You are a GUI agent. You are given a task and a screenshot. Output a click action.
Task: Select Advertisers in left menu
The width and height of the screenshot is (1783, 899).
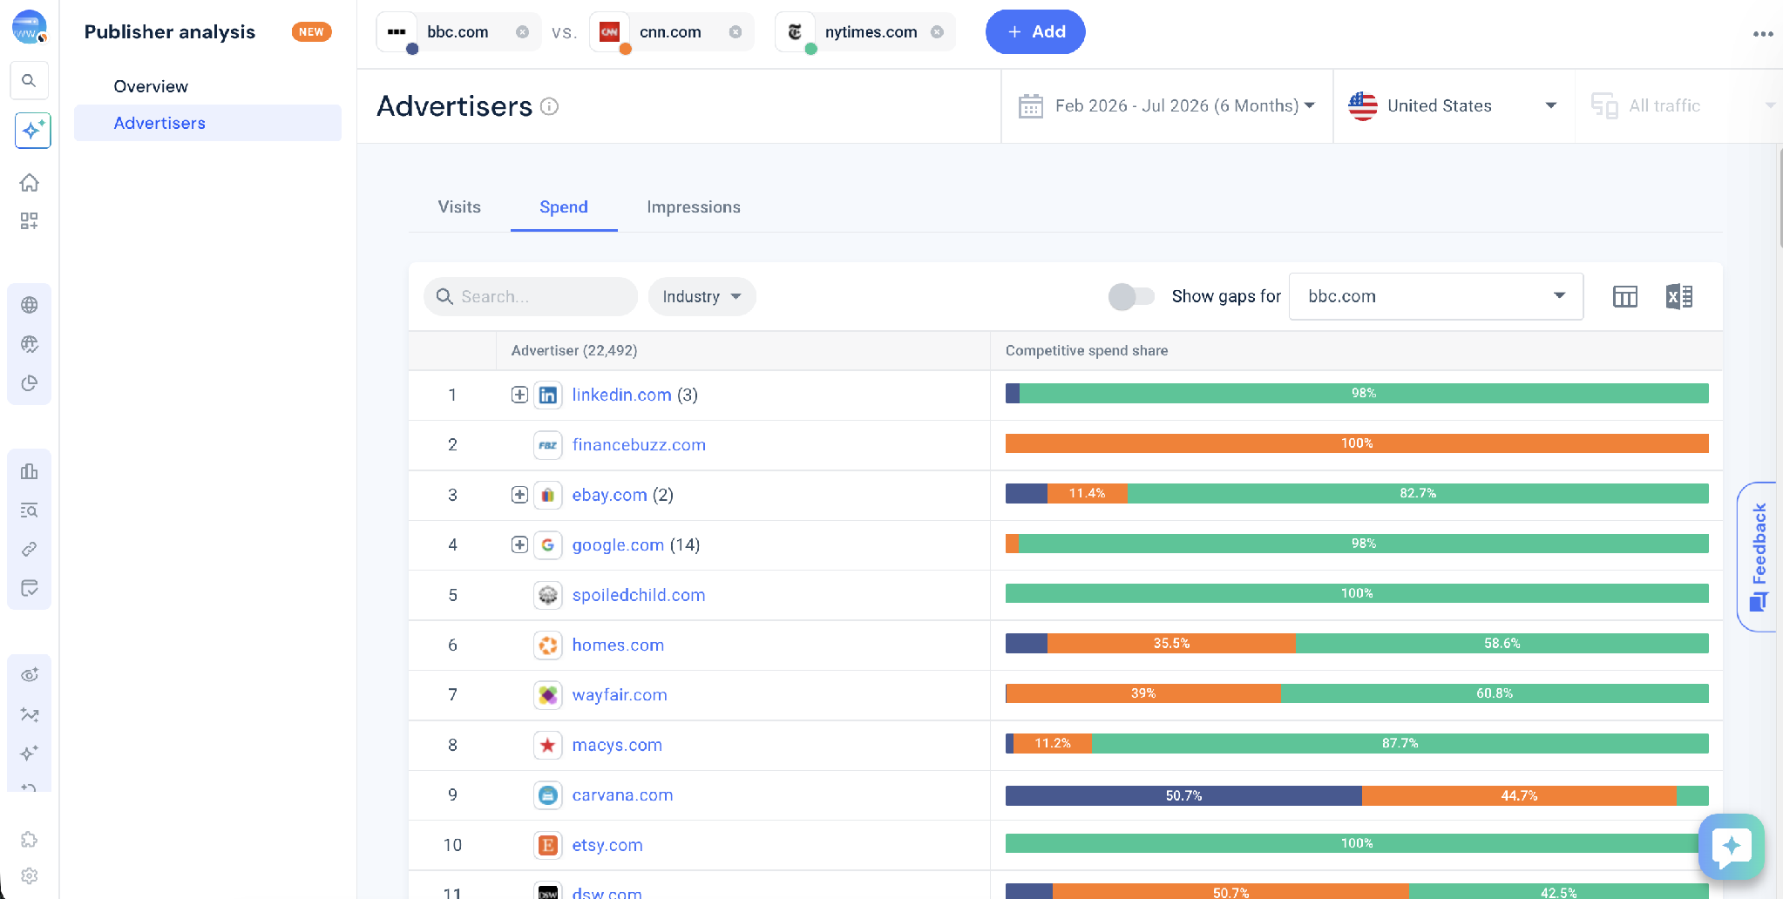coord(207,123)
